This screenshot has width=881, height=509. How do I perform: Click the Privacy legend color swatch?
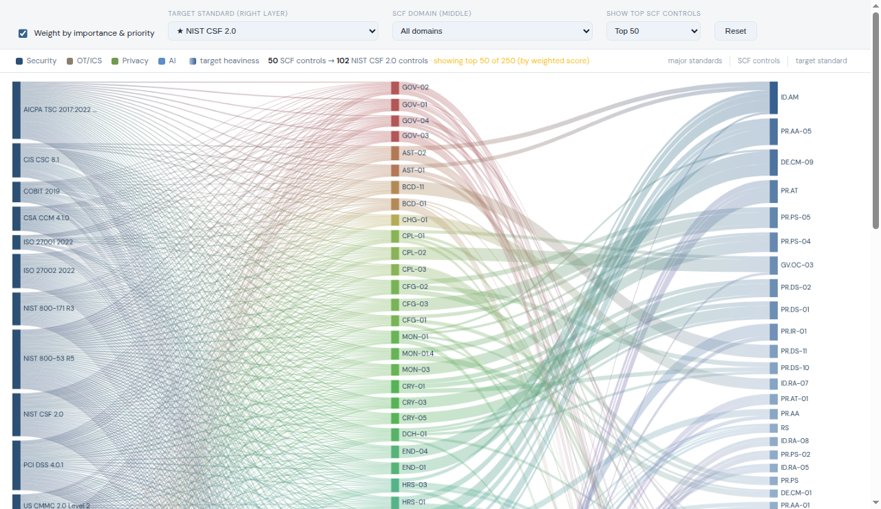pos(115,61)
